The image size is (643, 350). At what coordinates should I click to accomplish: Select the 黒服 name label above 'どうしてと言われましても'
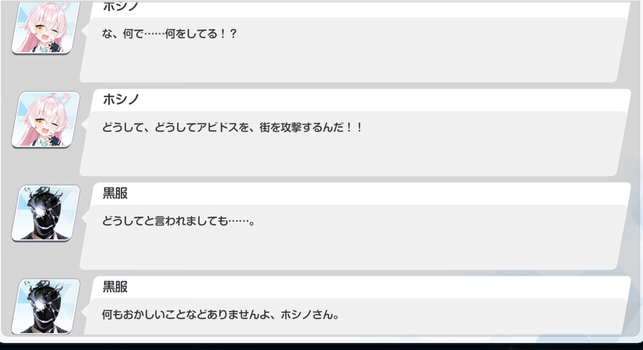click(x=115, y=193)
